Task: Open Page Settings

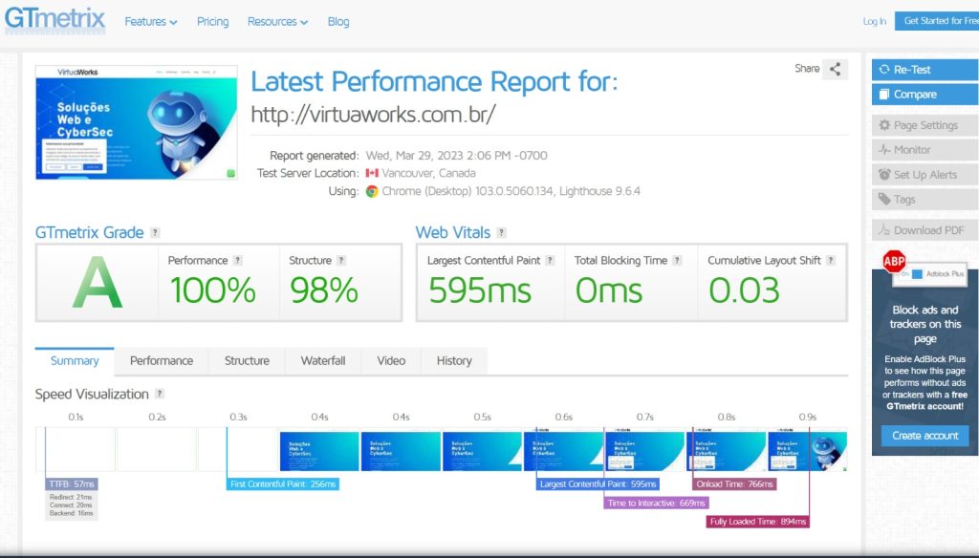Action: 925,125
